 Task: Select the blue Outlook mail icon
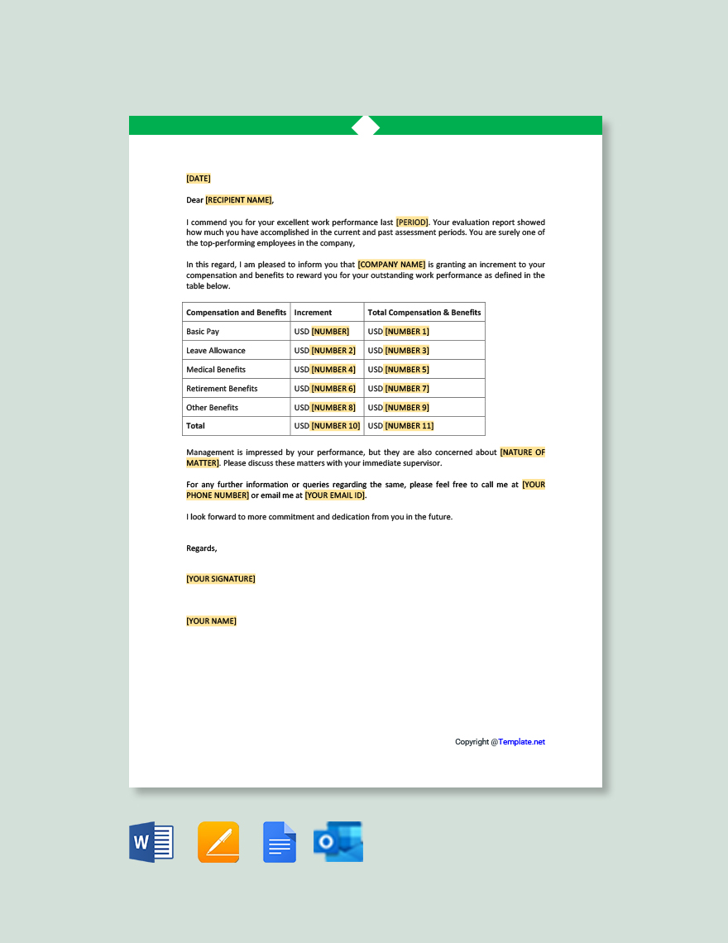(x=338, y=841)
